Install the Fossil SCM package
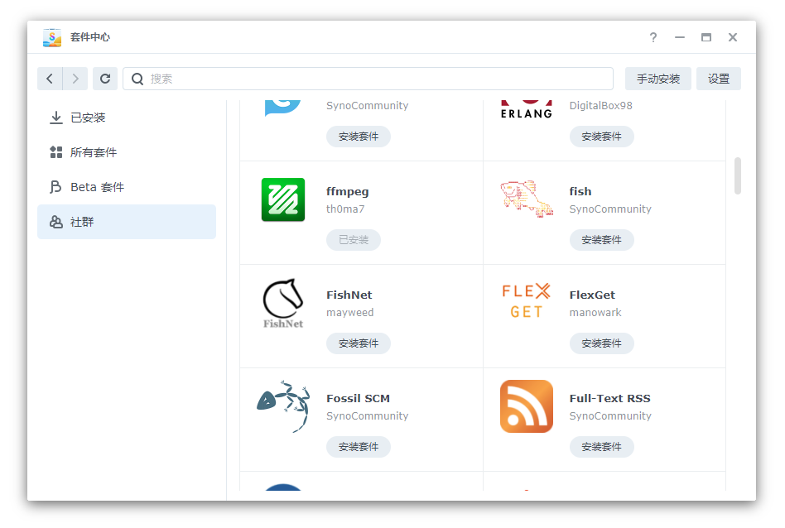 pyautogui.click(x=359, y=447)
